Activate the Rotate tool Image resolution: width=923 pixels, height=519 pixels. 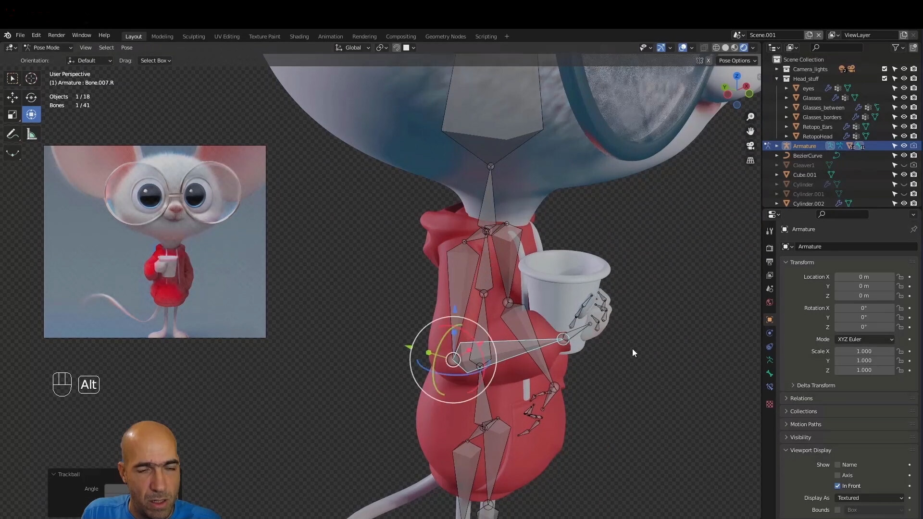(31, 98)
